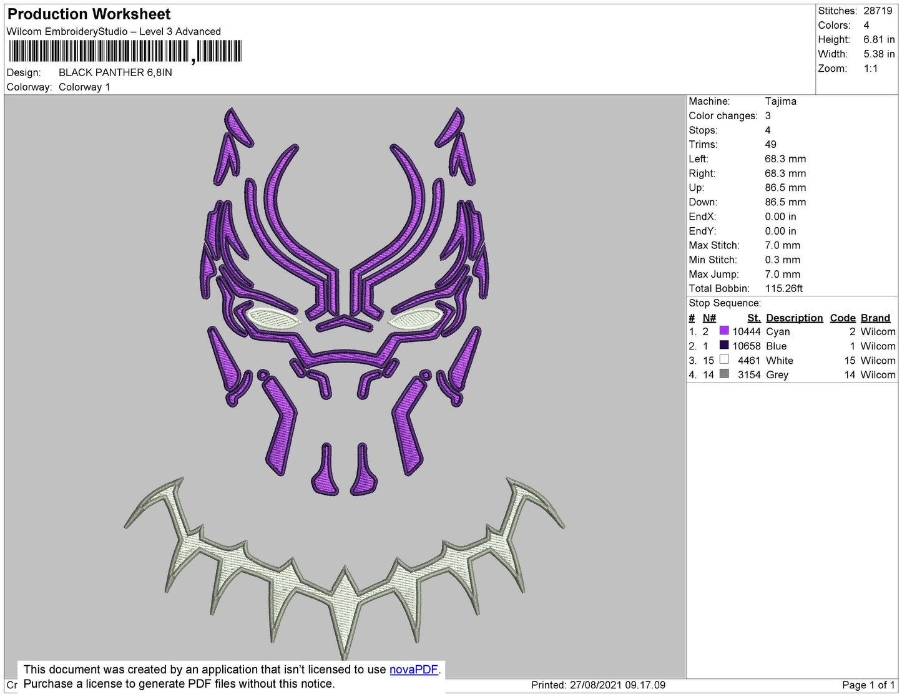The width and height of the screenshot is (902, 697).
Task: Click the 'Cyan' description
Action: pyautogui.click(x=778, y=331)
